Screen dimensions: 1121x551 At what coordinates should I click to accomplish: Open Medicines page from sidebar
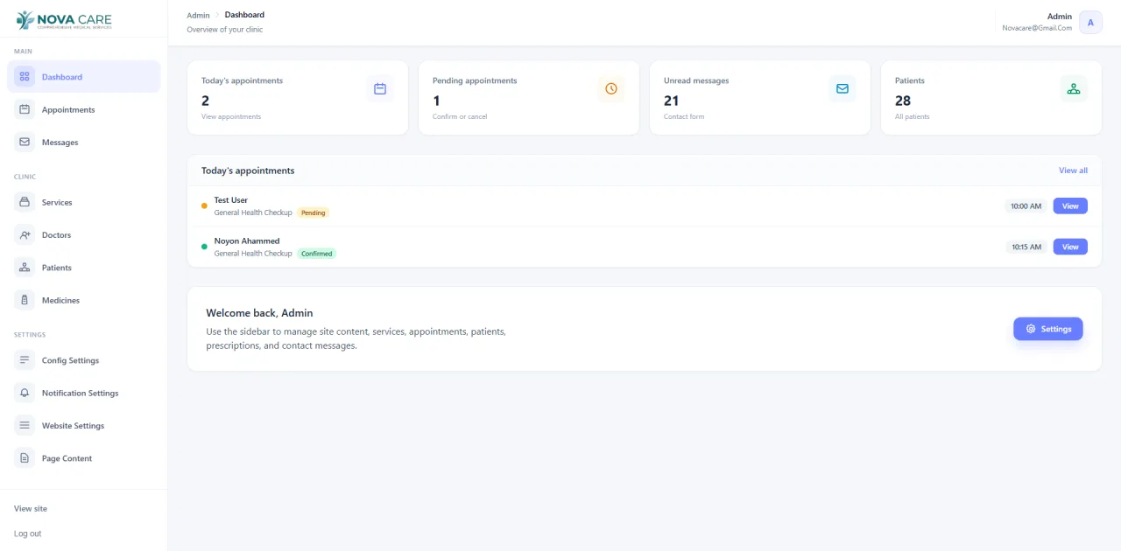(x=60, y=300)
